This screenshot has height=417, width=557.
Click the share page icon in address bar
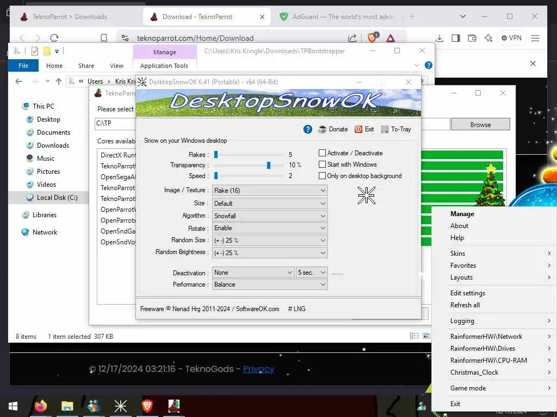pyautogui.click(x=352, y=38)
